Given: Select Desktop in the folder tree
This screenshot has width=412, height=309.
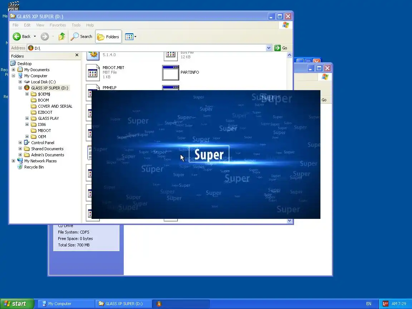Looking at the screenshot, I should click(x=24, y=64).
